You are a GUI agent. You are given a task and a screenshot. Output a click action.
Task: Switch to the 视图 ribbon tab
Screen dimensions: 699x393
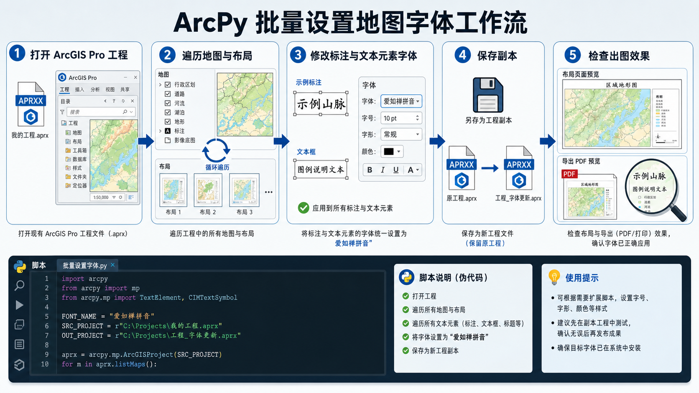click(x=110, y=89)
